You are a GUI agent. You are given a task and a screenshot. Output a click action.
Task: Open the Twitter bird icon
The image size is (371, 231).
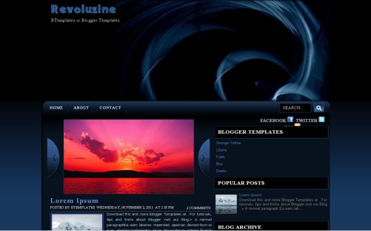coord(322,119)
